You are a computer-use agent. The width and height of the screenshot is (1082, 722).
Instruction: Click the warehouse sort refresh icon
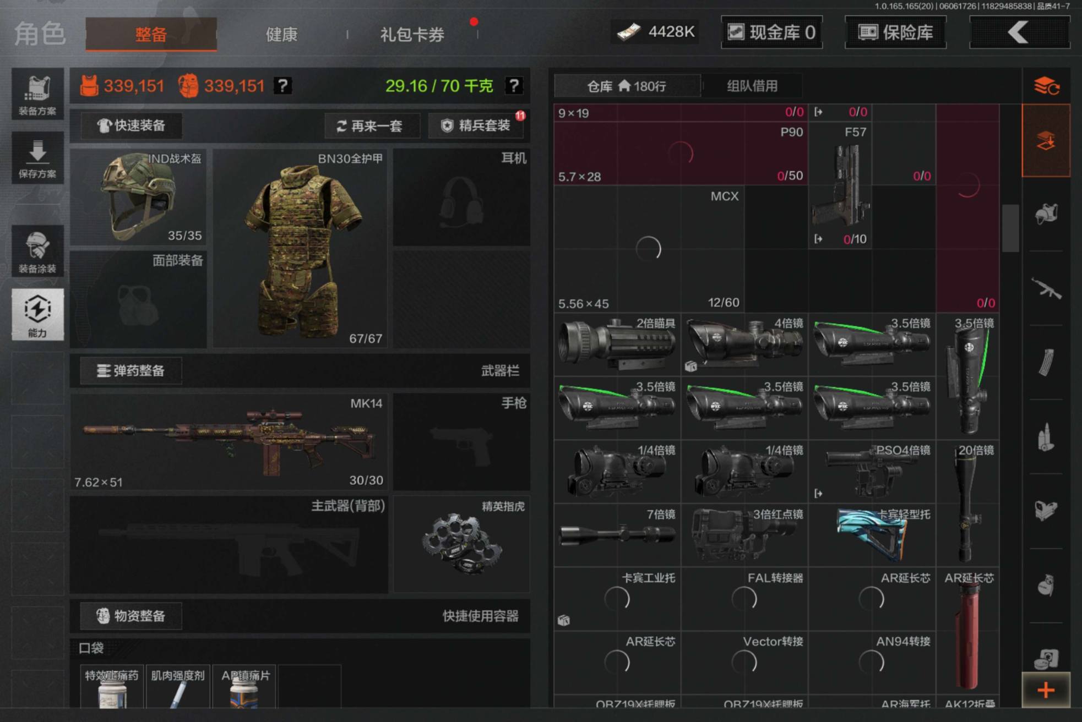tap(1046, 86)
